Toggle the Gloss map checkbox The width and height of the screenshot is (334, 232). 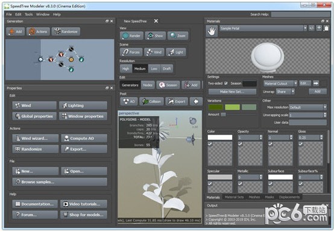pyautogui.click(x=301, y=144)
